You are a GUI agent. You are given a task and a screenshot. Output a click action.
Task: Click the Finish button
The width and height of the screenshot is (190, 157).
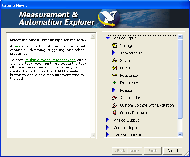(x=153, y=151)
